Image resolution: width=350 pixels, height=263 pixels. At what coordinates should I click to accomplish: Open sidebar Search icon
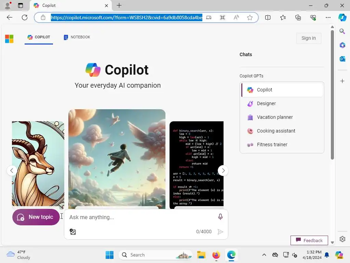[x=342, y=31]
